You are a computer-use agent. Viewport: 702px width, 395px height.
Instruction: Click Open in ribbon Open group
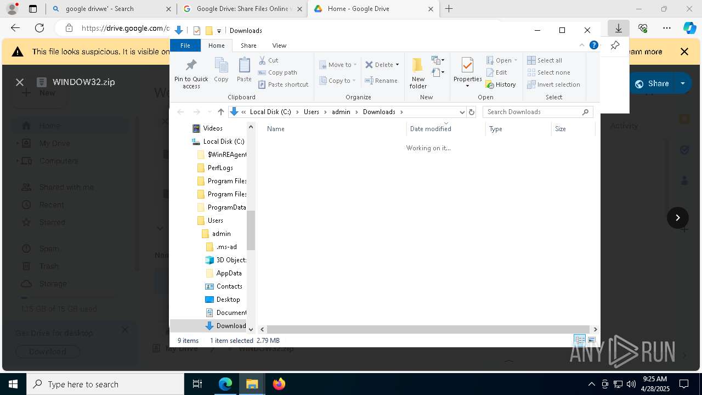coord(502,60)
